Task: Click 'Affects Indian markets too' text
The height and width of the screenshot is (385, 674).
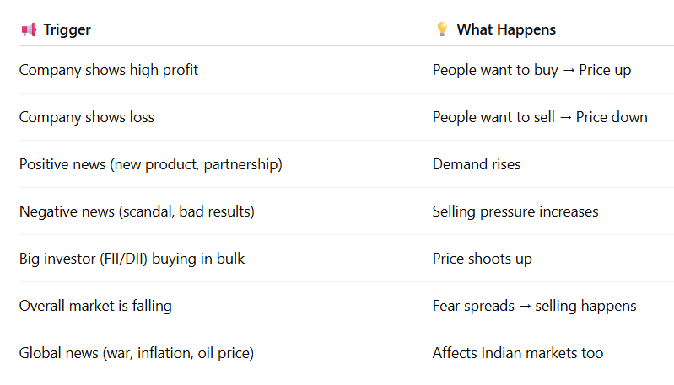Action: (x=518, y=353)
